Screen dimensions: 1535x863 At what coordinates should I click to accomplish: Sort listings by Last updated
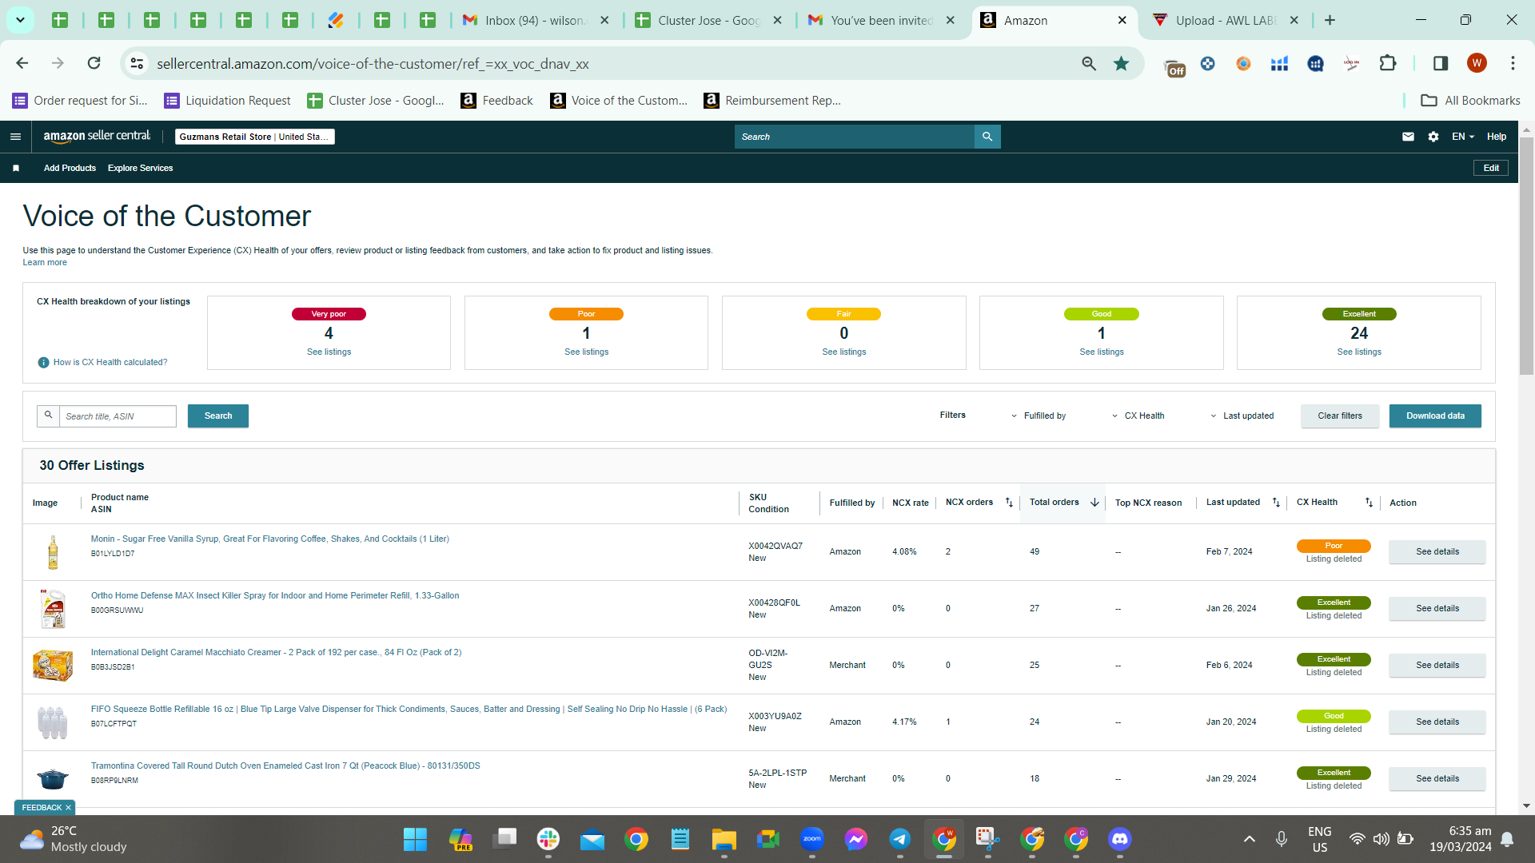point(1276,503)
